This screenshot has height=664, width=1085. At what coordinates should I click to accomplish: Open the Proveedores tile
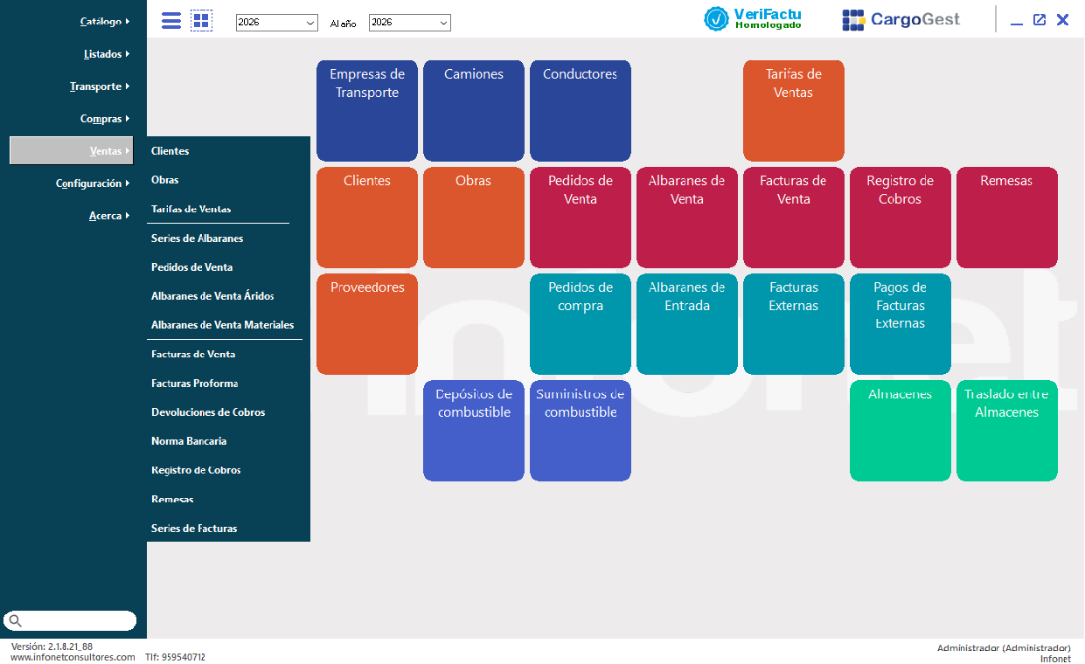pyautogui.click(x=367, y=324)
